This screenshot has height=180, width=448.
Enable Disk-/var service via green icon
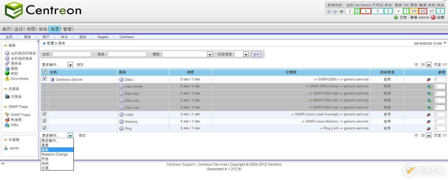tap(429, 108)
